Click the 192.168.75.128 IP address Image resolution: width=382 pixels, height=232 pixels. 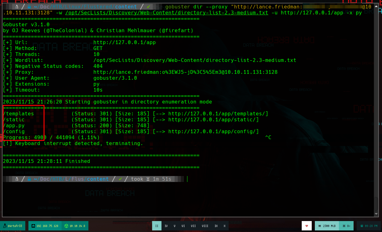47,226
